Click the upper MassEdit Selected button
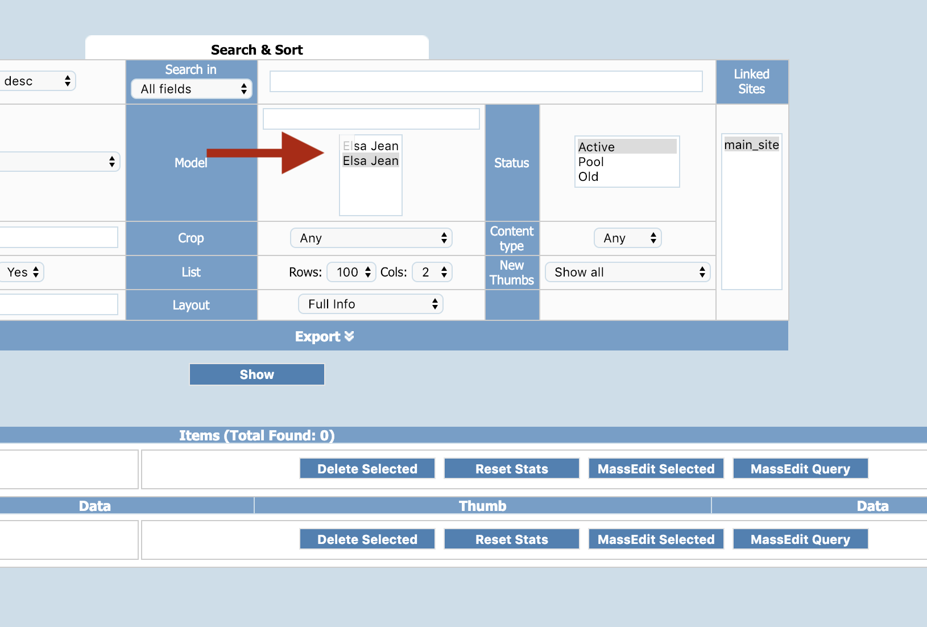Image resolution: width=927 pixels, height=627 pixels. coord(656,469)
